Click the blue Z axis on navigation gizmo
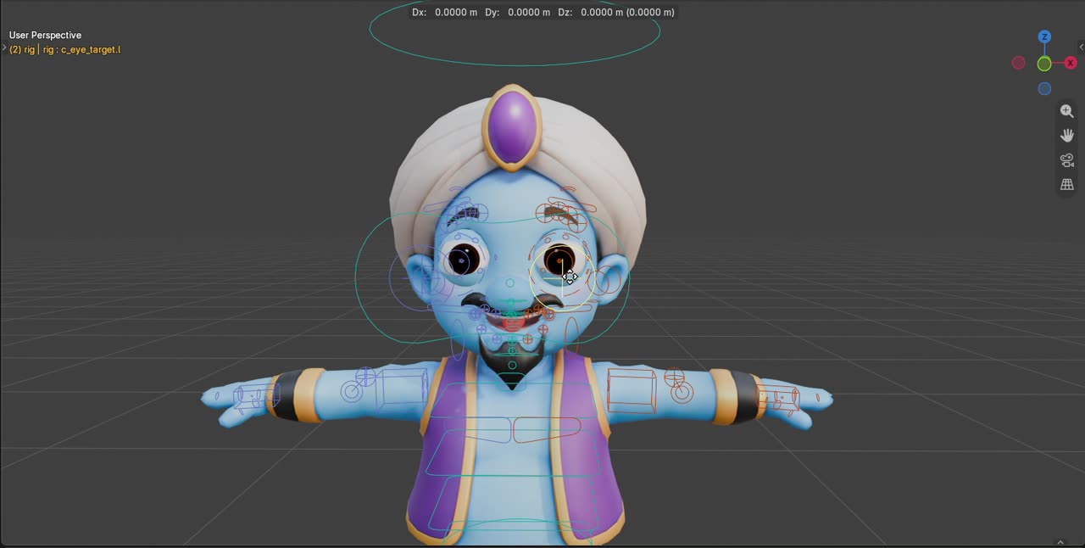Screen dimensions: 1085x548 coord(1044,36)
